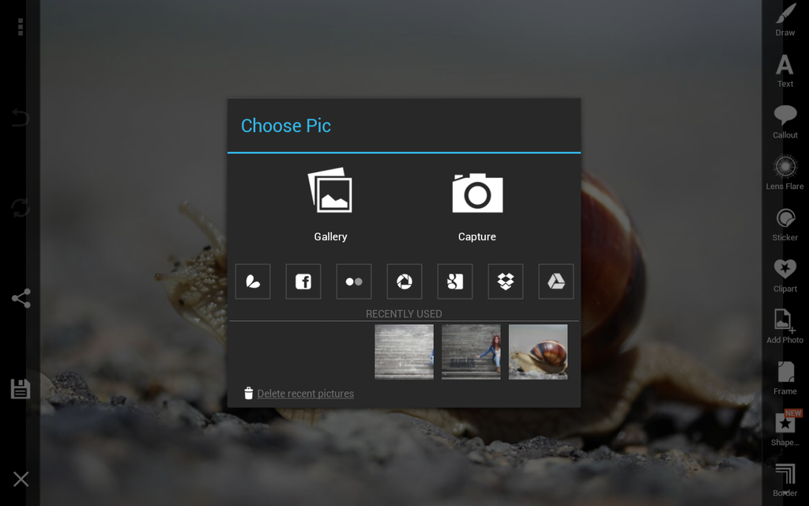809x506 pixels.
Task: Choose picture from PicsArt source icon
Action: (253, 281)
